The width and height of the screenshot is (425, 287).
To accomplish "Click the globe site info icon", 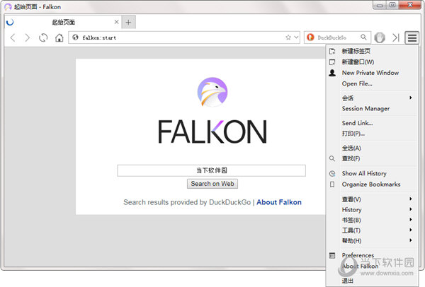I will [75, 37].
